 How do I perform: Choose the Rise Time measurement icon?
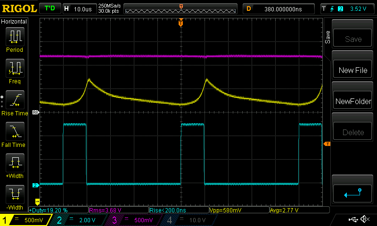pyautogui.click(x=15, y=100)
